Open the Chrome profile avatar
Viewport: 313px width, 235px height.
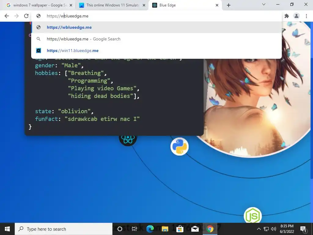(296, 16)
